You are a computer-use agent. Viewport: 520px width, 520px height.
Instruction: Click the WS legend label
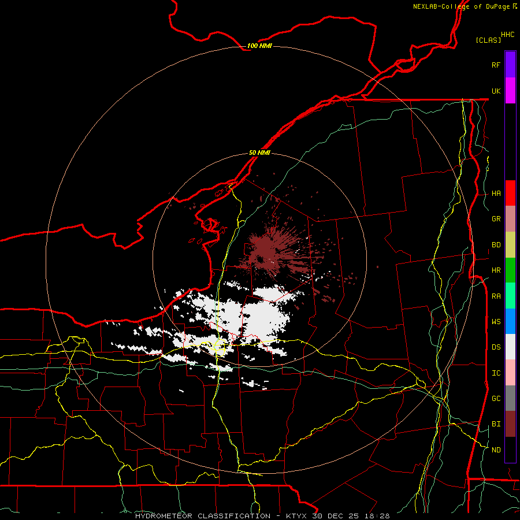496,322
